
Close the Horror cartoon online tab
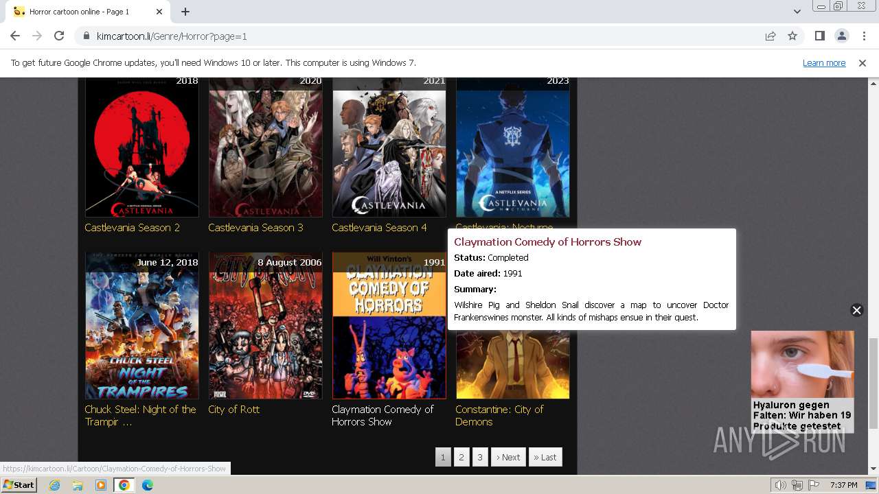[x=159, y=12]
